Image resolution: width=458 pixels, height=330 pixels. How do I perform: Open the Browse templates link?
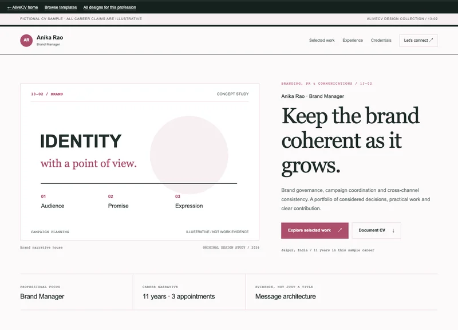61,7
